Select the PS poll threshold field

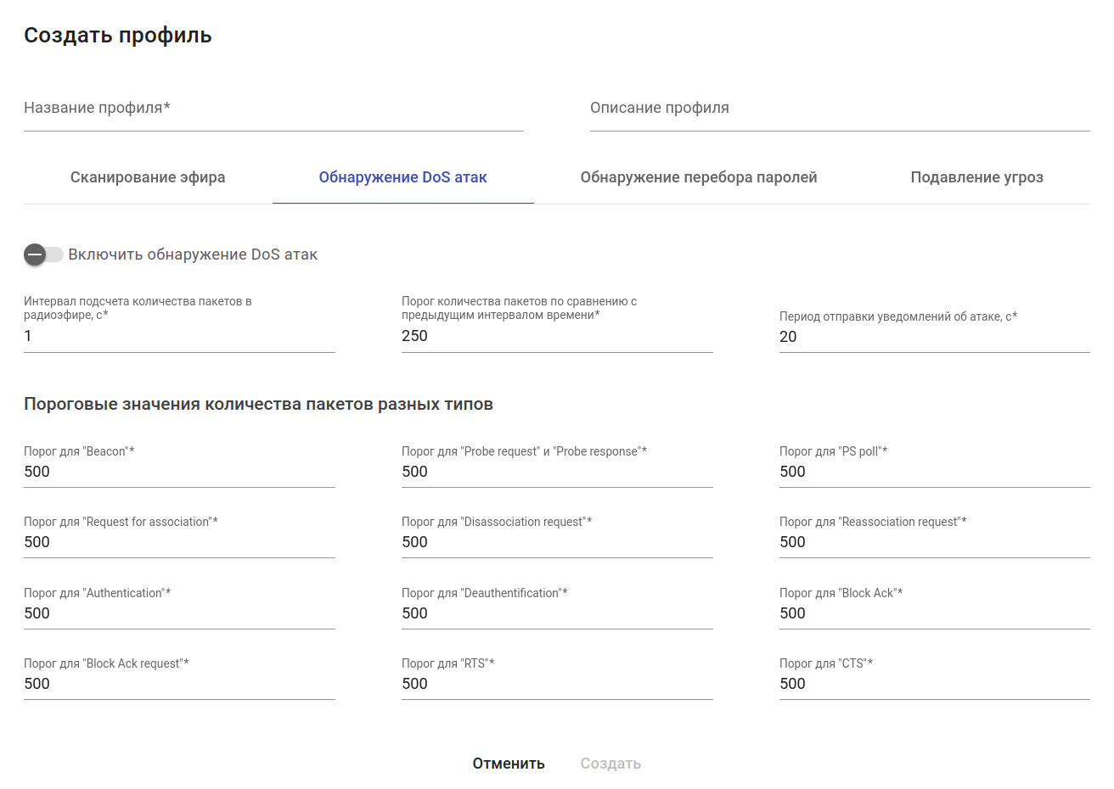(x=934, y=472)
